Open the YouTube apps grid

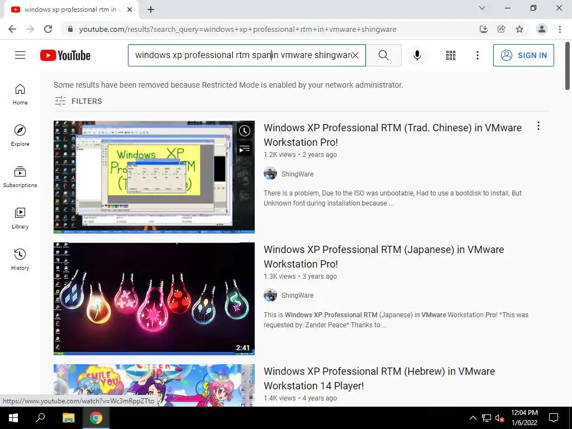451,55
